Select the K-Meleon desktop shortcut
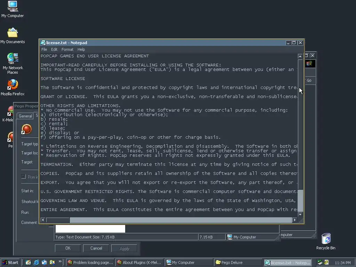Viewport: 356px width, 267px height. pyautogui.click(x=8, y=114)
